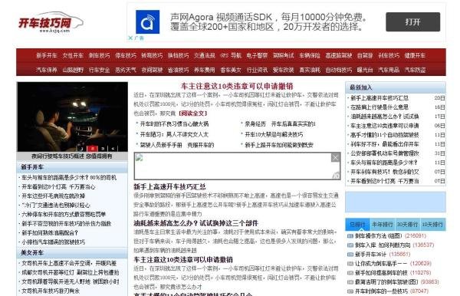The height and width of the screenshot is (296, 460).
Task: Open the 美女开车 sidebar section heading
Action: (32, 253)
